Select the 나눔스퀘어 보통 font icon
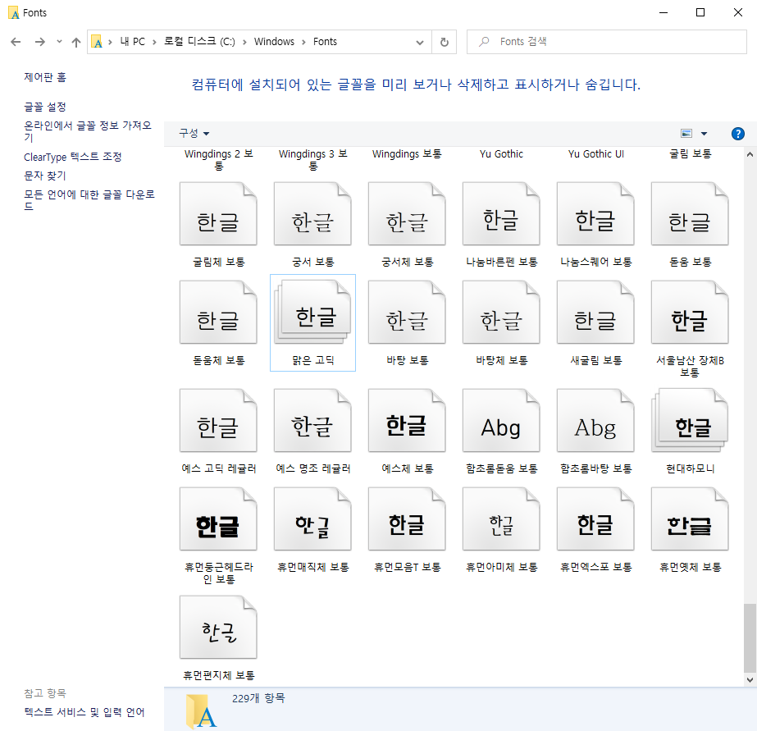The image size is (757, 731). [595, 213]
